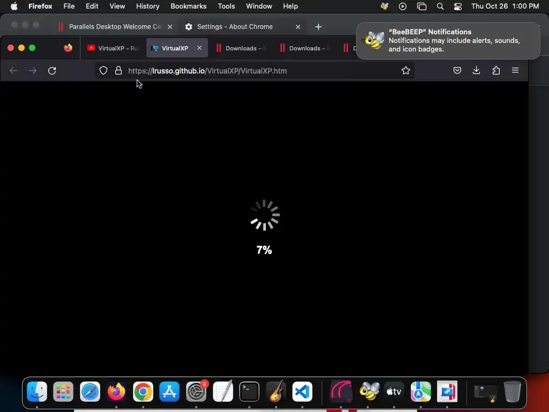Open the second Downloads tab

pos(305,48)
